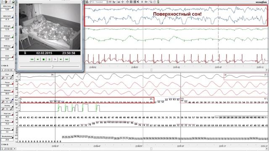Click the new document icon in the top-left toolbar
The height and width of the screenshot is (151, 269).
coord(2,2)
